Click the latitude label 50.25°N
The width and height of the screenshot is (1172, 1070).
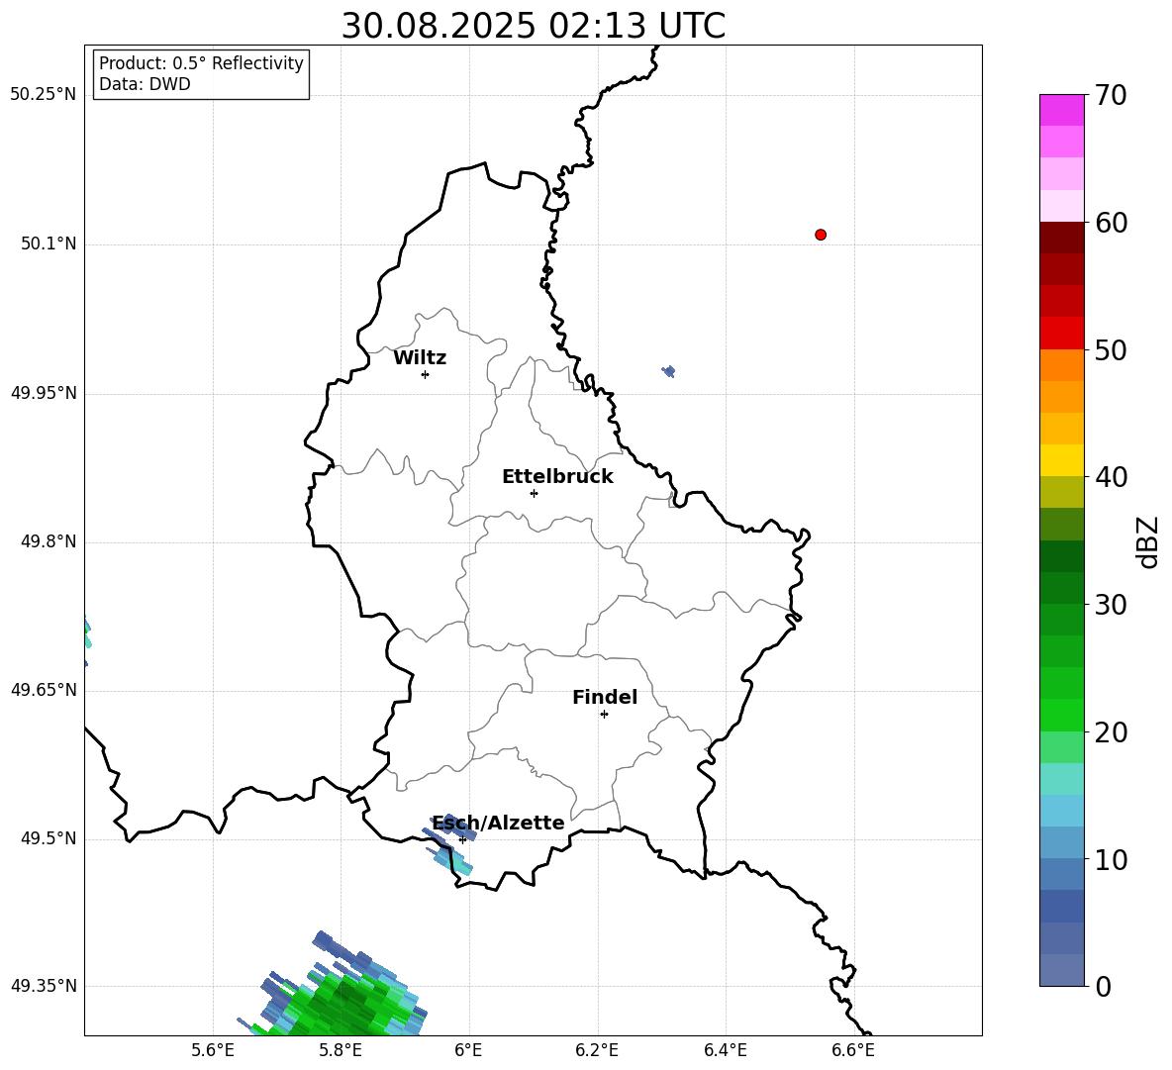point(43,95)
